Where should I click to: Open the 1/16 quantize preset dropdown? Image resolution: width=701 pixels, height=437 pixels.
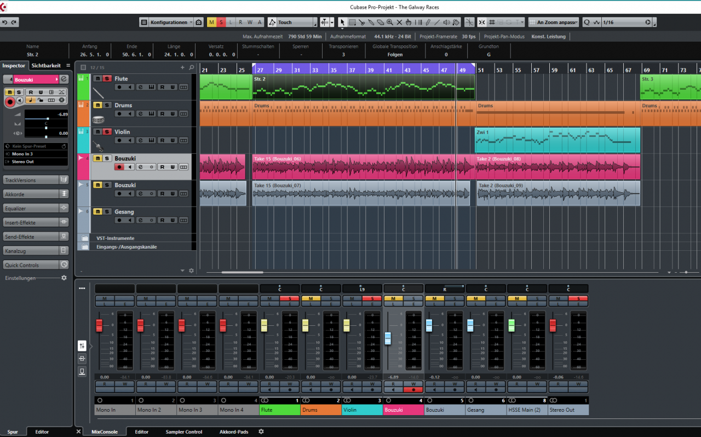[x=628, y=22]
